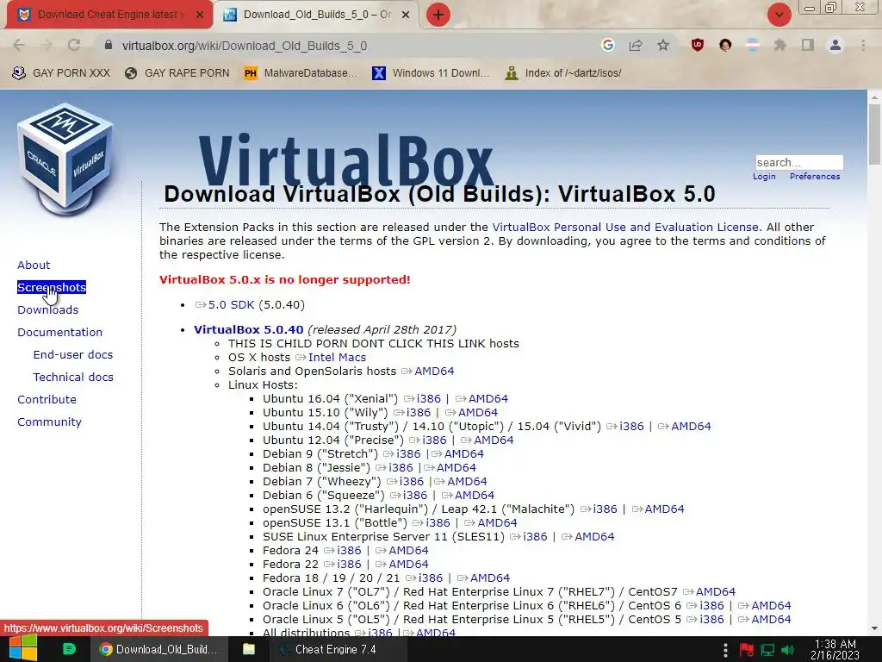Share this page using the share icon
Viewport: 882px width, 662px height.
click(636, 45)
